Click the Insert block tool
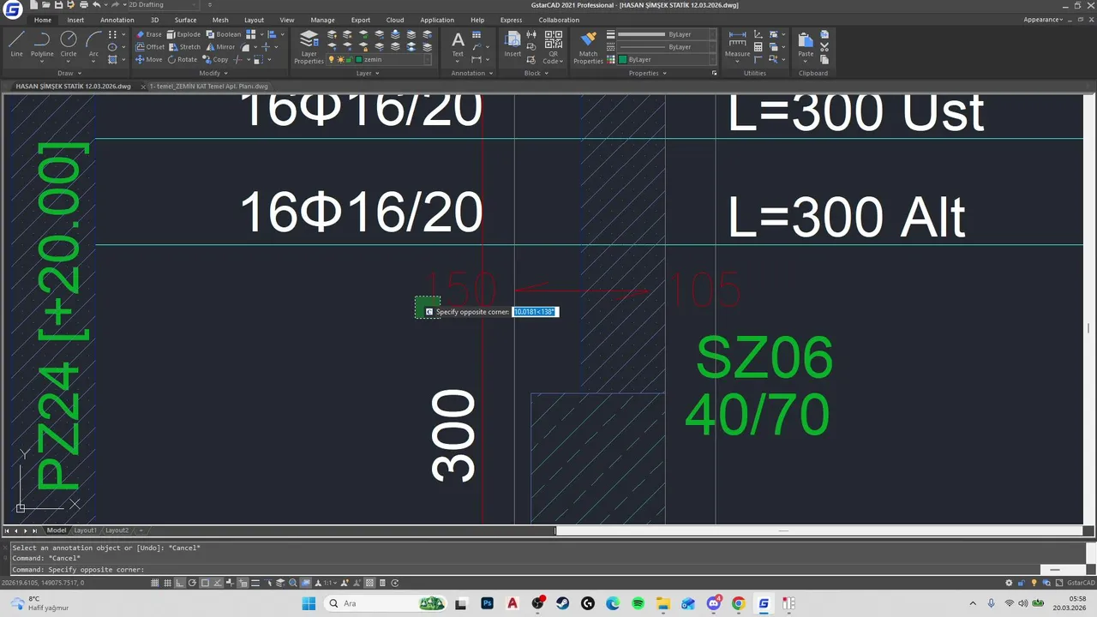The image size is (1097, 617). tap(513, 45)
